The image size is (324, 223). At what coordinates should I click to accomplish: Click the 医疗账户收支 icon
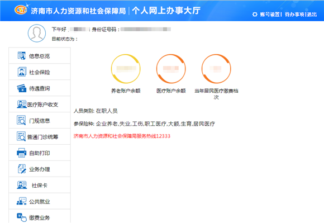[x=22, y=104]
